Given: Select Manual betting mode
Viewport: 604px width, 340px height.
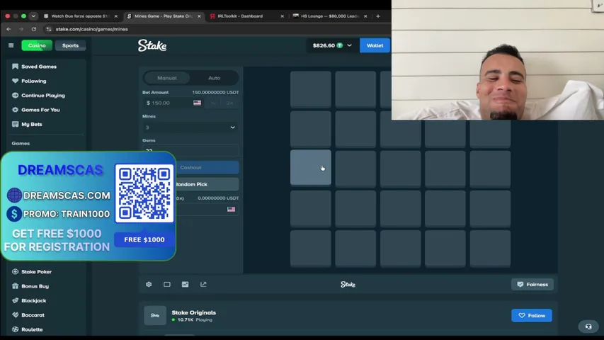Looking at the screenshot, I should click(x=167, y=78).
